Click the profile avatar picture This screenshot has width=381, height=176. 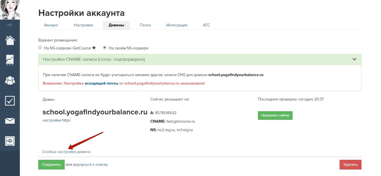coord(10,10)
